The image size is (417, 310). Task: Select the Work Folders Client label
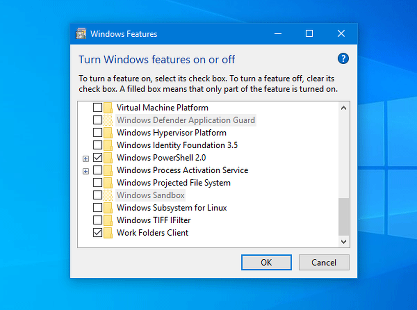click(152, 232)
